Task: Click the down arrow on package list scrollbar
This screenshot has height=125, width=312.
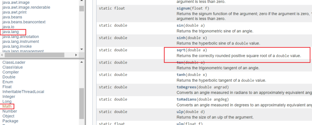Action: 82,49
